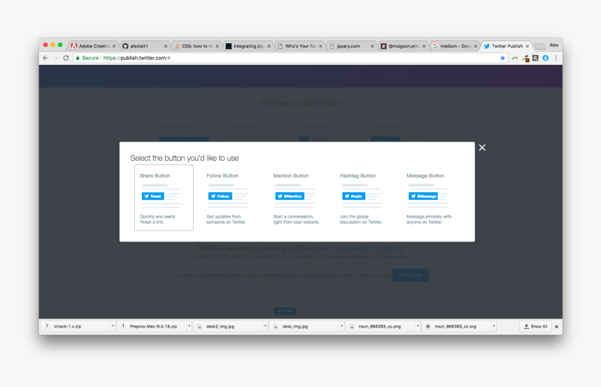Expand options for icheck-1.x.zip download
The height and width of the screenshot is (387, 601).
[x=113, y=326]
